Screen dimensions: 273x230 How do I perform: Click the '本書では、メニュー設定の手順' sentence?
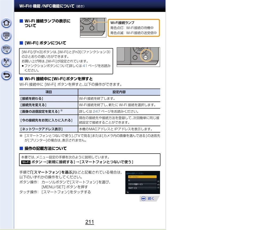(65, 157)
